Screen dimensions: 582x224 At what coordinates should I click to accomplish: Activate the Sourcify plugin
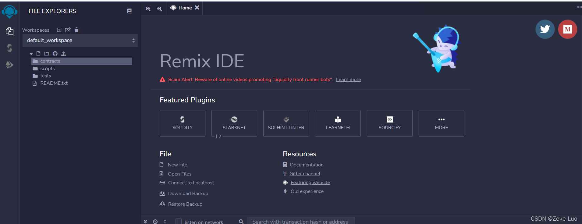(x=390, y=123)
